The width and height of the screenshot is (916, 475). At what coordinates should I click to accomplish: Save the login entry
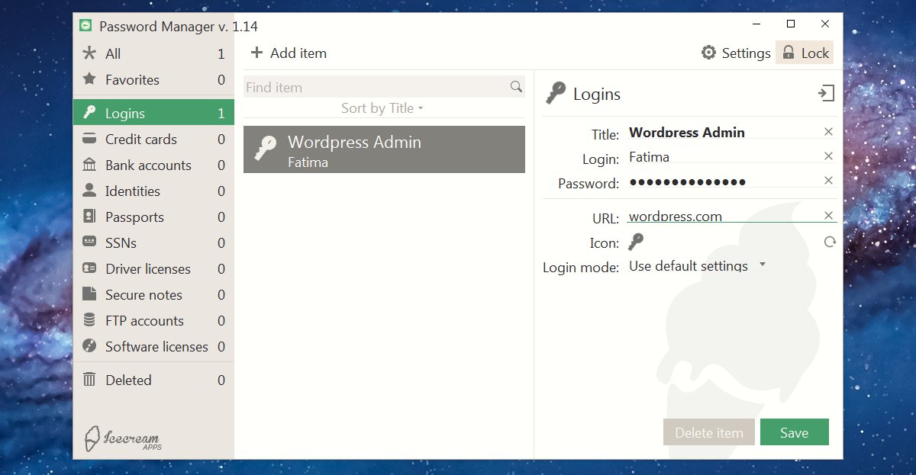[x=794, y=432]
